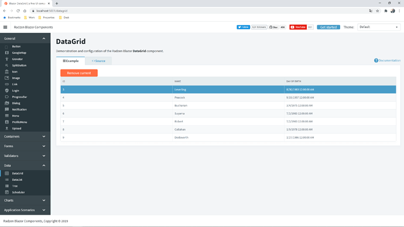Open the Documentation link
This screenshot has height=227, width=404.
[387, 60]
